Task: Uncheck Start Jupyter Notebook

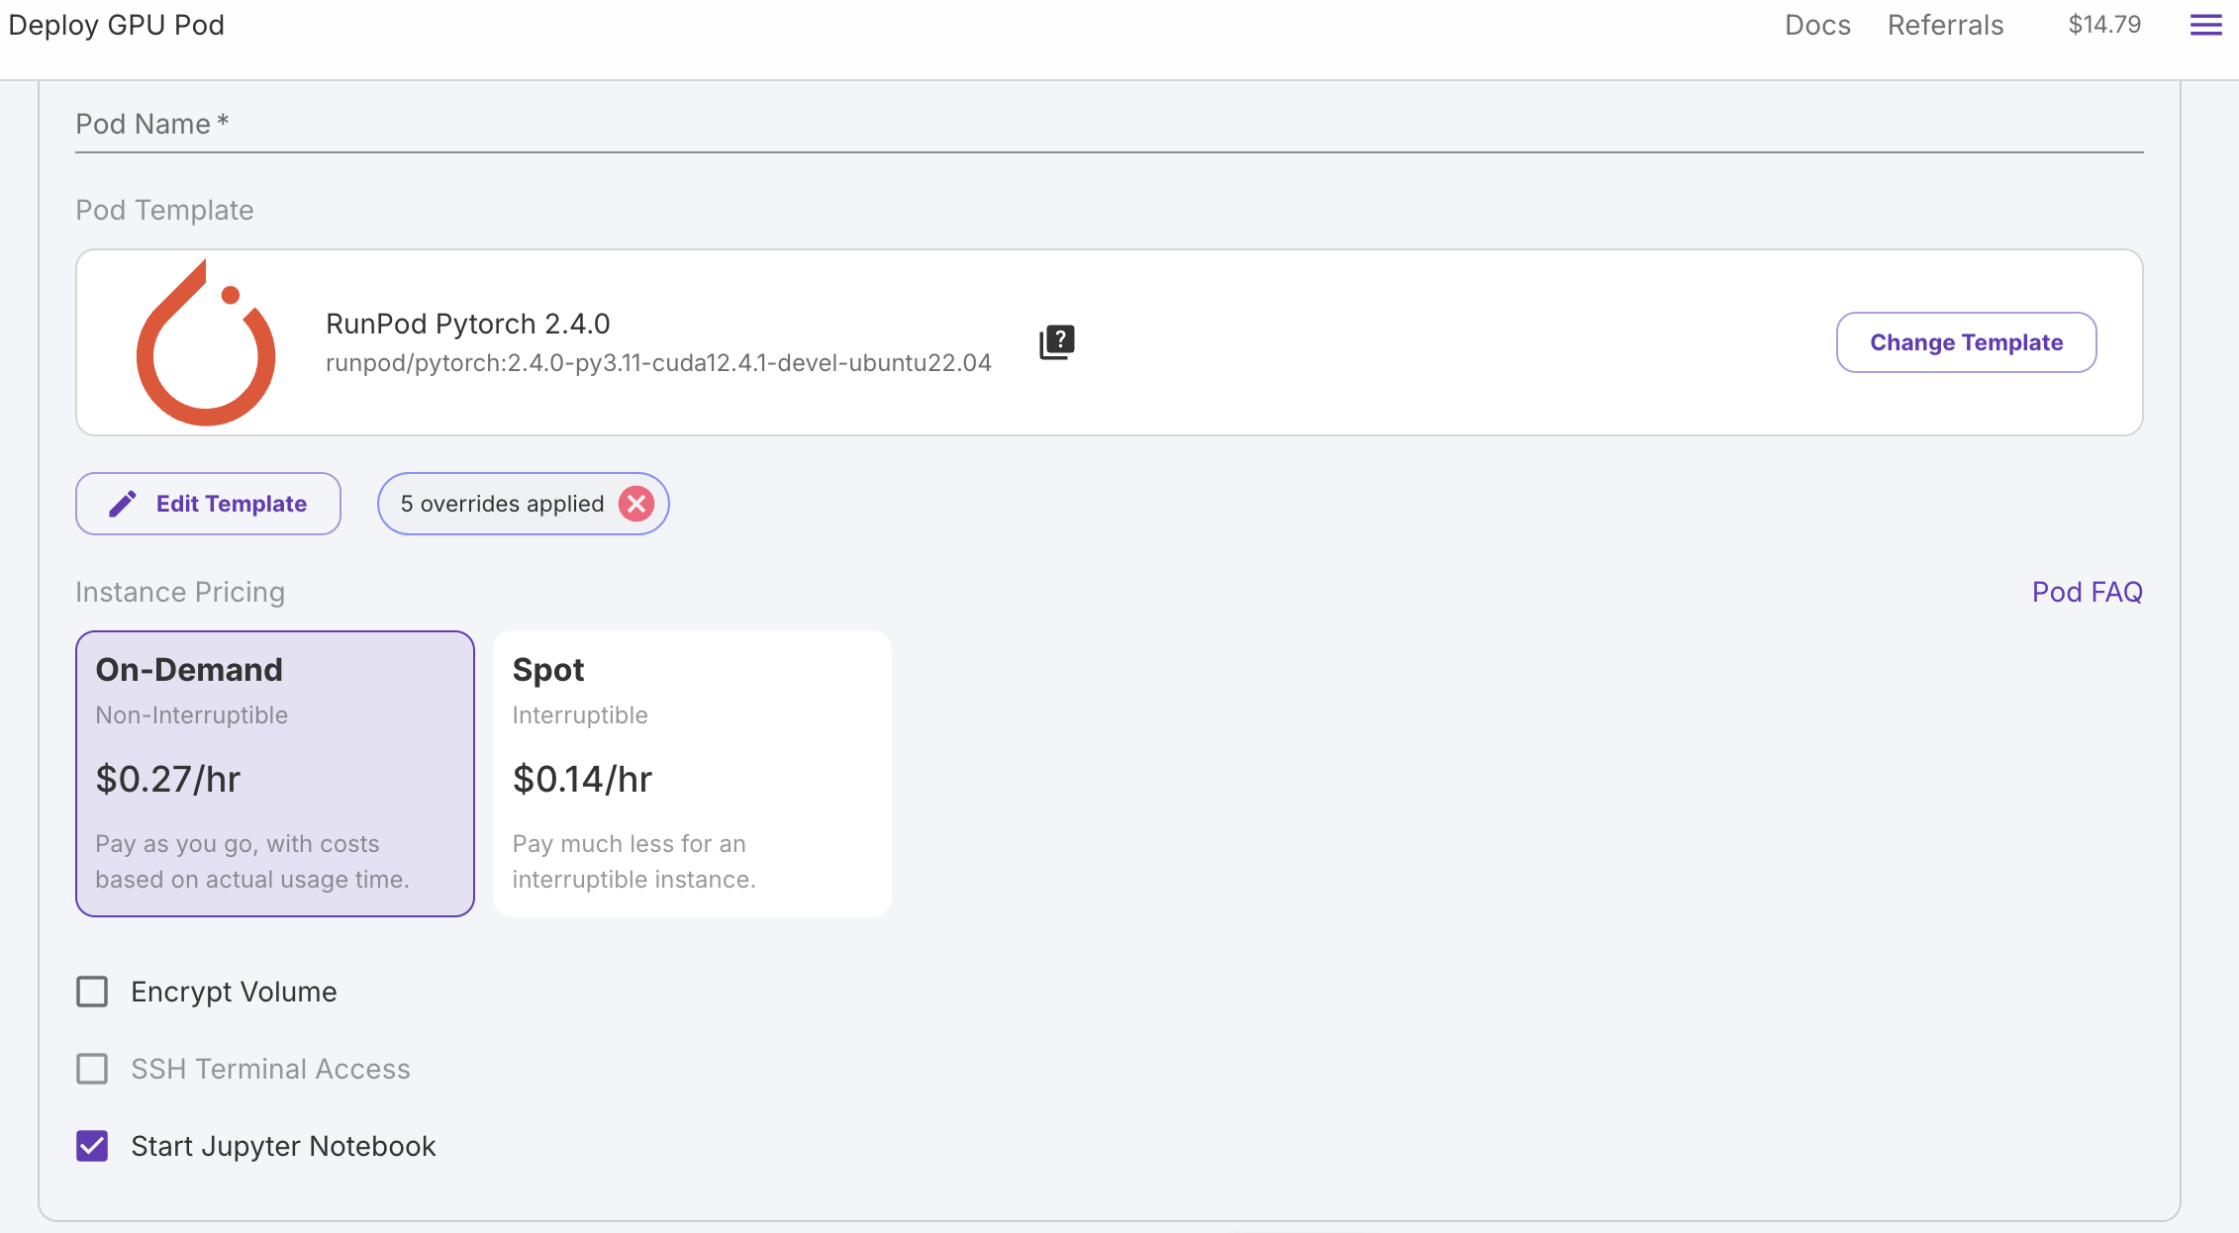Action: [x=92, y=1146]
